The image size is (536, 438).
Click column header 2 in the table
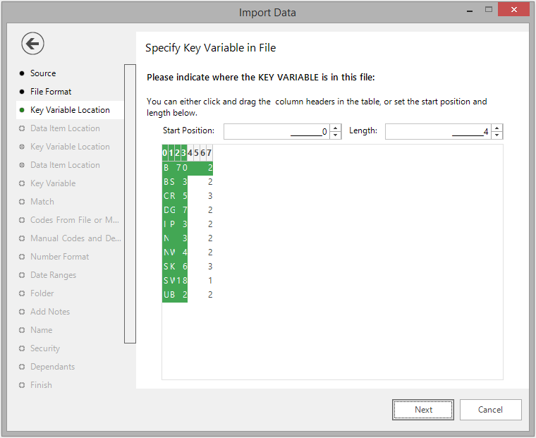[x=178, y=153]
